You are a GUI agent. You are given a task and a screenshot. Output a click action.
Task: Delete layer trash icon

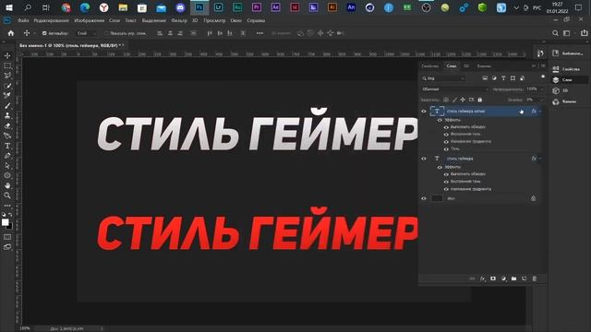pos(535,279)
